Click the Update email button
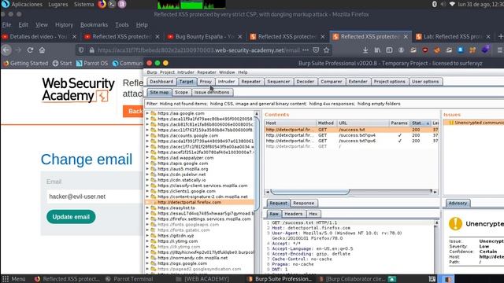The height and width of the screenshot is (283, 504). [x=71, y=217]
